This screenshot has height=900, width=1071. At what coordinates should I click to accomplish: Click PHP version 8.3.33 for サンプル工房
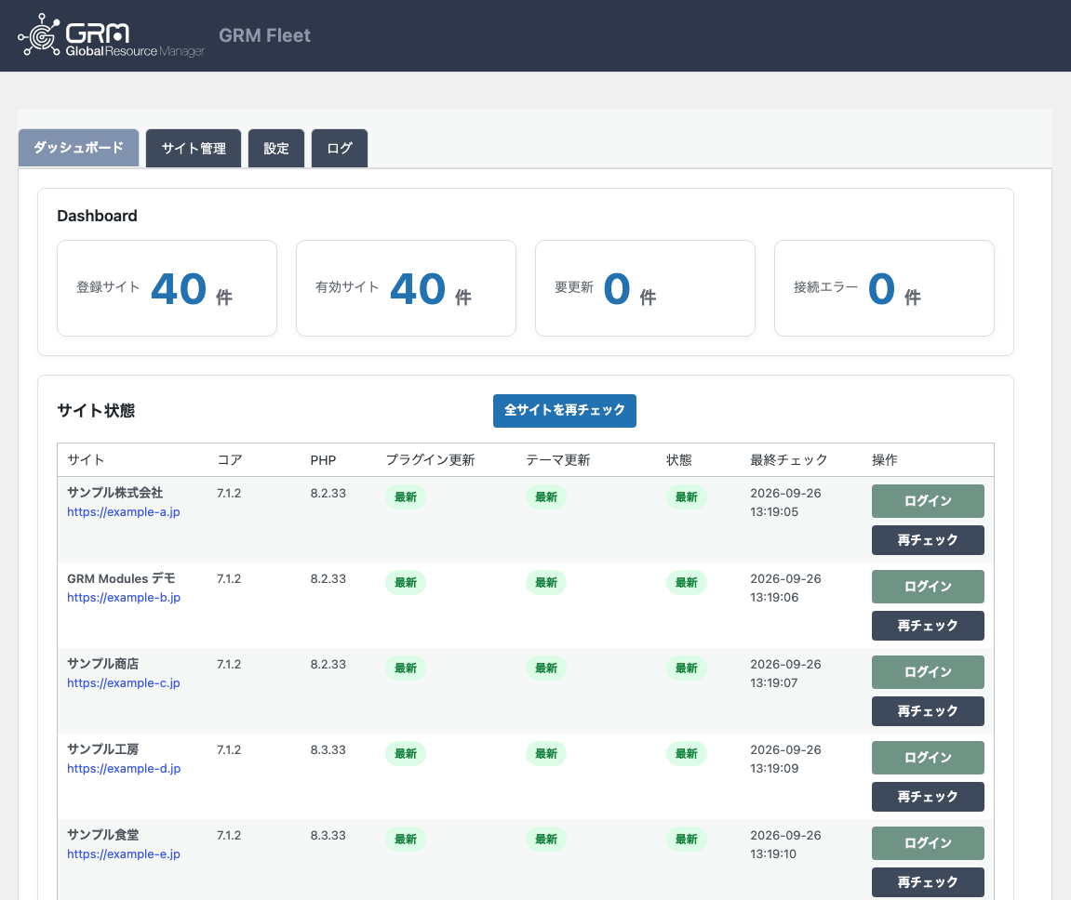pyautogui.click(x=328, y=749)
